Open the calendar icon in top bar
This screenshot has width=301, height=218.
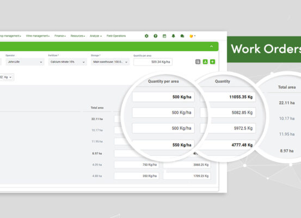[x=164, y=36]
